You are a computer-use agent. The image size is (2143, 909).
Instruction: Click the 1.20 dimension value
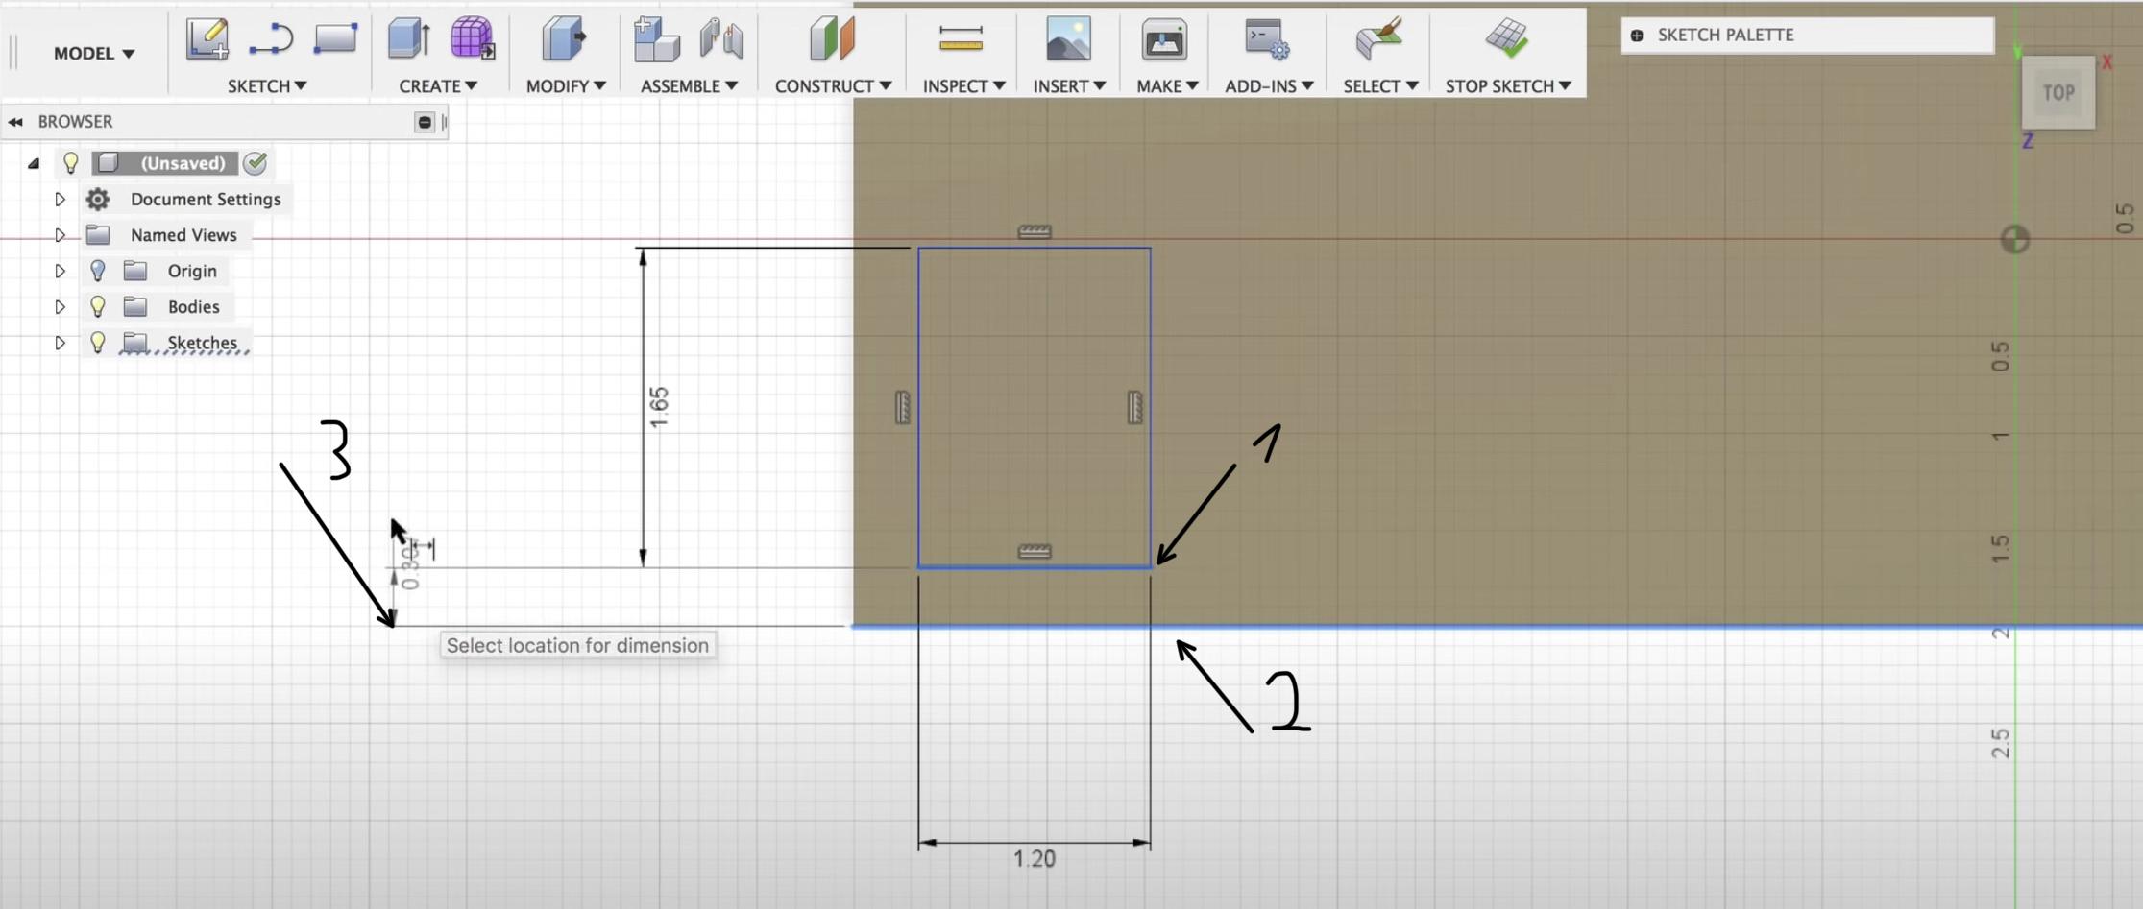coord(1035,858)
